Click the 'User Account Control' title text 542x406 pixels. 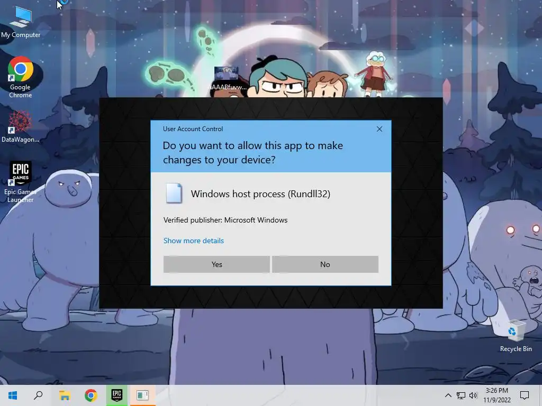(193, 129)
